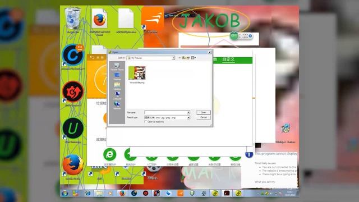Viewport: 359px width, 202px height.
Task: Open the Mozilla Firefox desktop shortcut
Action: tap(73, 166)
